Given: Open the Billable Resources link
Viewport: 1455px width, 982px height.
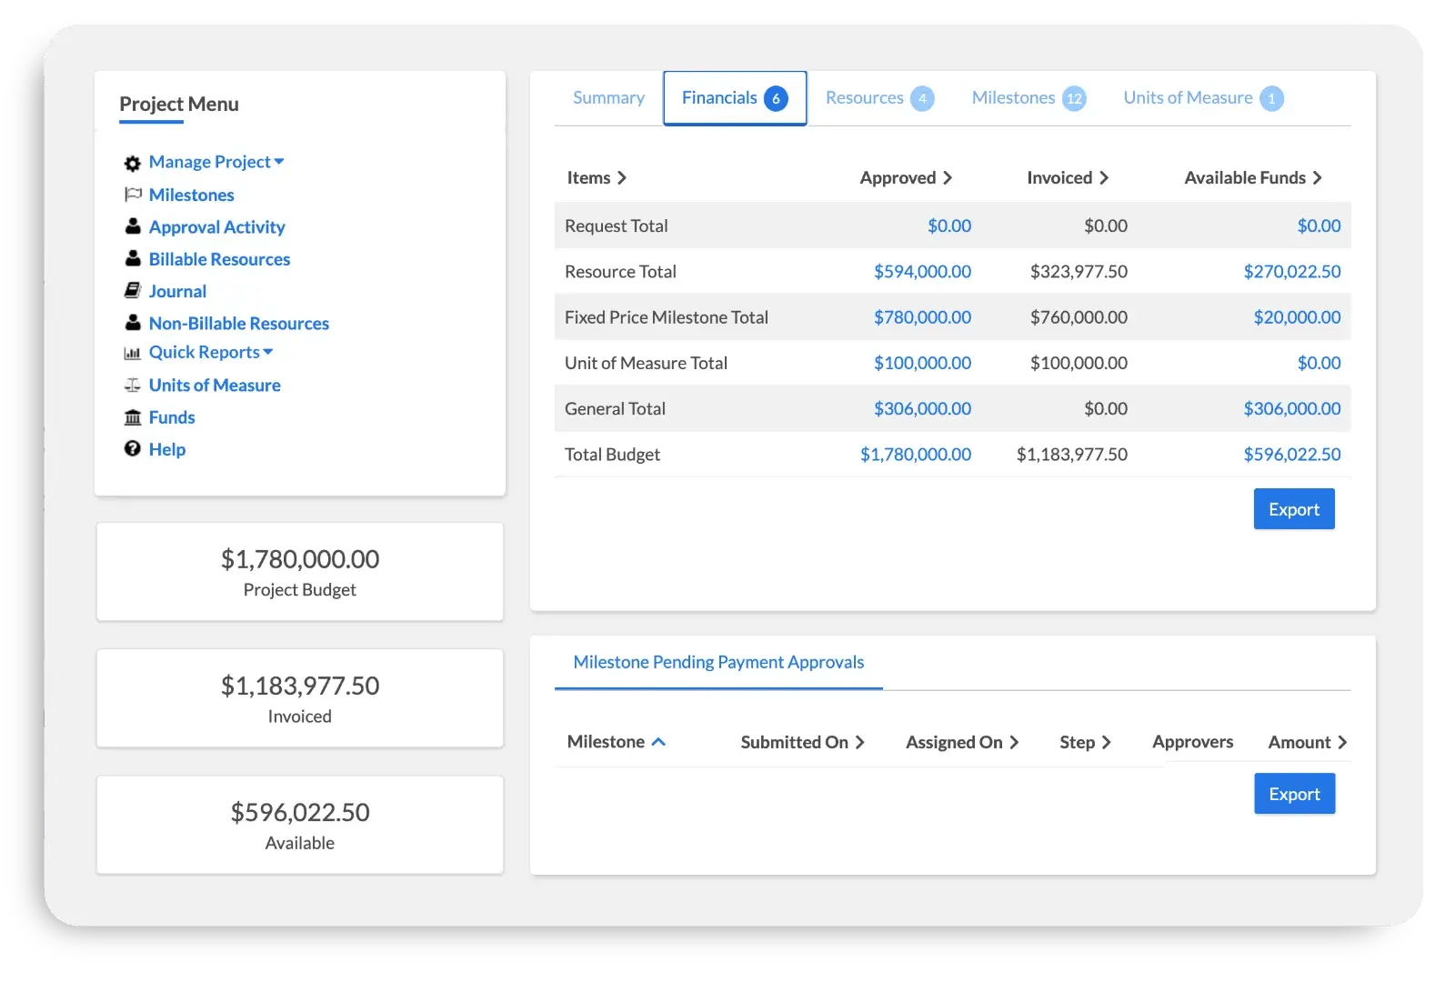Looking at the screenshot, I should click(x=219, y=259).
